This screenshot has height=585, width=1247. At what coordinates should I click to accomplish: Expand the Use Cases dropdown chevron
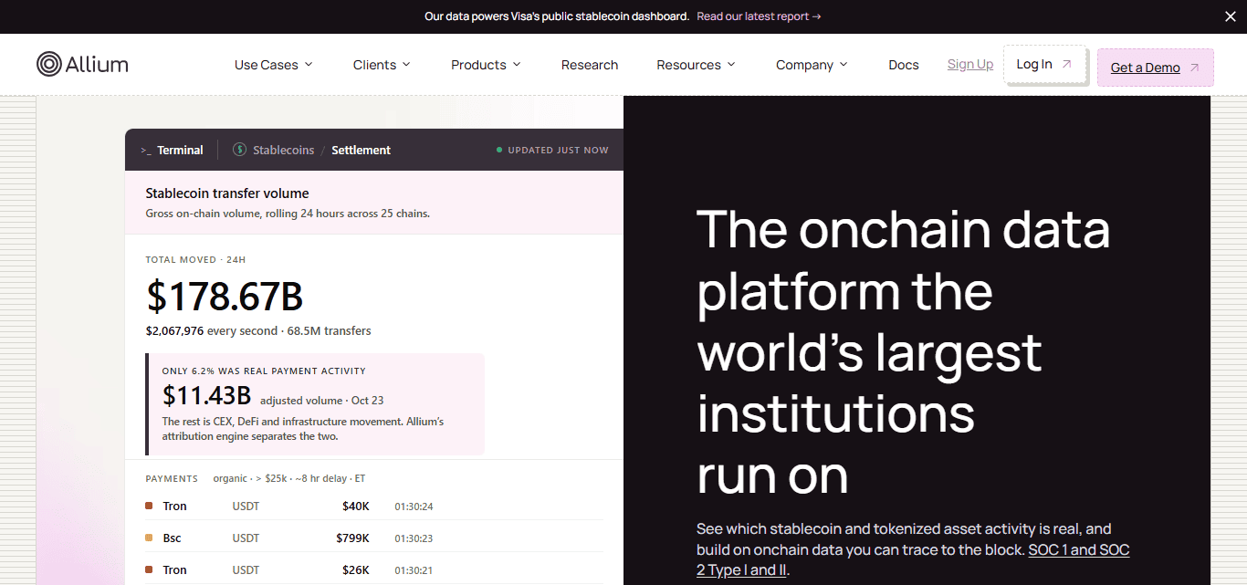[309, 64]
